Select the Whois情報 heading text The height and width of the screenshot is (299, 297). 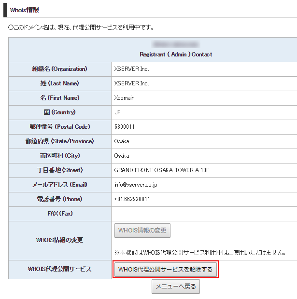tap(25, 10)
